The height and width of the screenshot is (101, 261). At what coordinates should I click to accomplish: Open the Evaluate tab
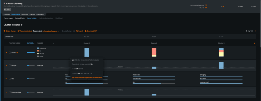tap(7, 14)
